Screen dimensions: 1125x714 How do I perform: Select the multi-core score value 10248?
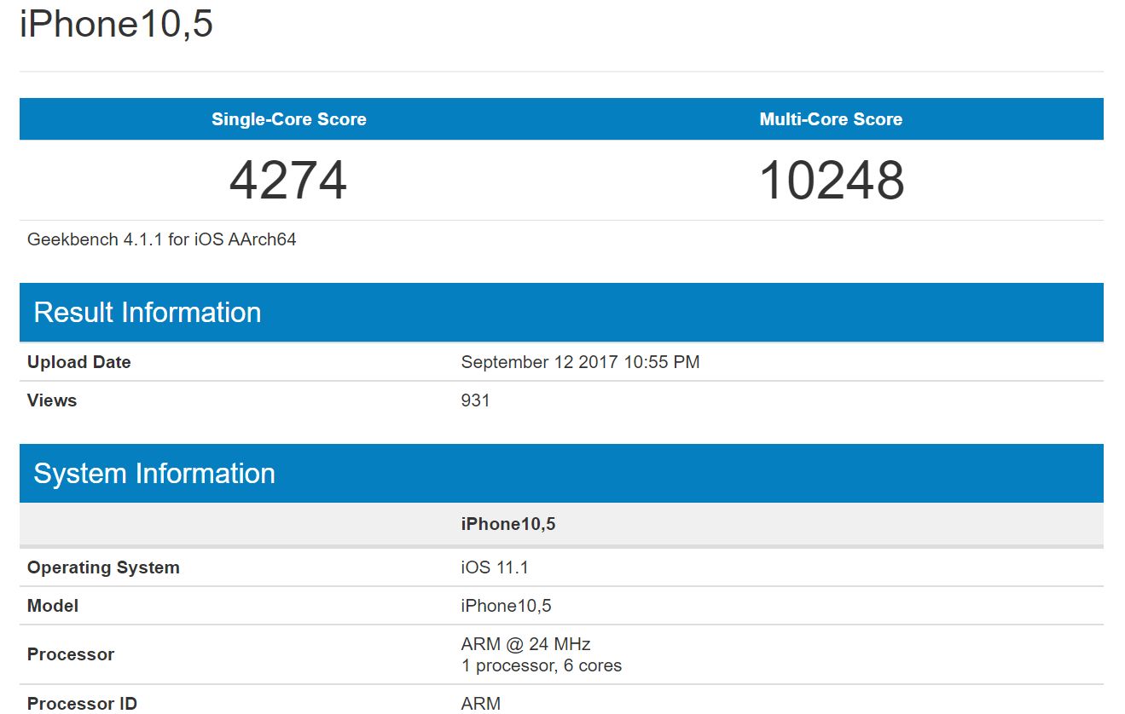tap(831, 180)
